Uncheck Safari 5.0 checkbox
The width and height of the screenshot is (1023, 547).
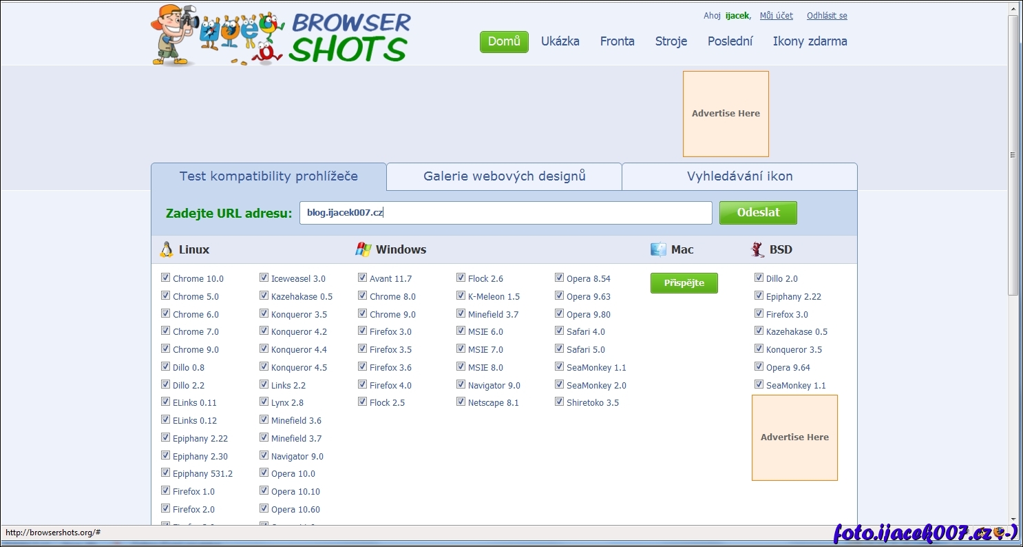[559, 349]
